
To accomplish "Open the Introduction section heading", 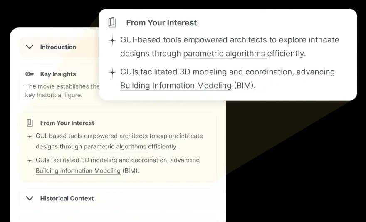I will [x=58, y=47].
